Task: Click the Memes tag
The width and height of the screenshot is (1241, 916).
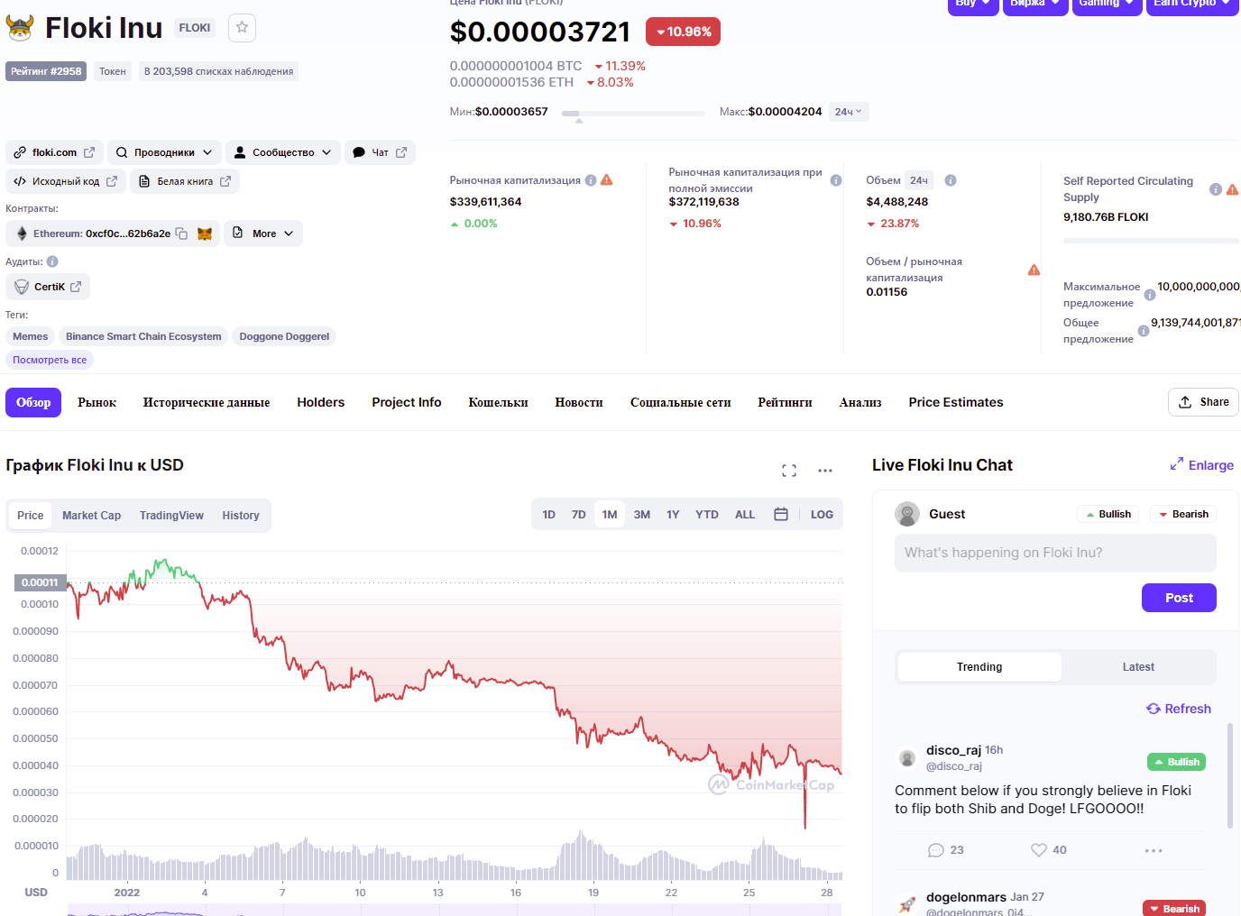Action: (x=31, y=336)
